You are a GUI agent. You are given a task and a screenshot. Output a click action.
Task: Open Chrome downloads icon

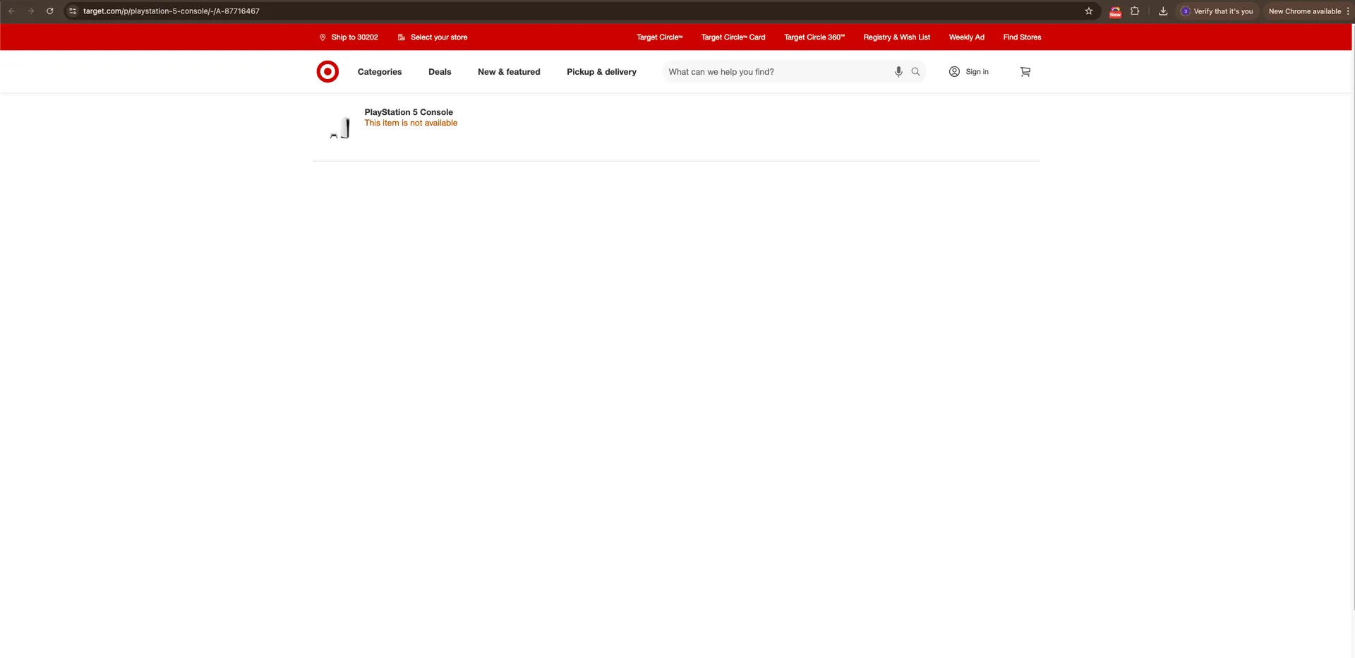tap(1163, 11)
